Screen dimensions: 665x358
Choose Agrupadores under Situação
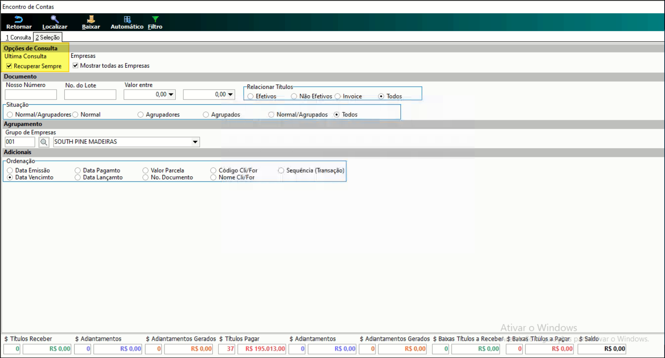click(x=141, y=115)
